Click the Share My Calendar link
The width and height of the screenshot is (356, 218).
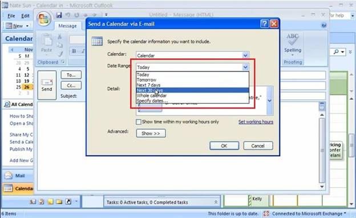tap(21, 135)
